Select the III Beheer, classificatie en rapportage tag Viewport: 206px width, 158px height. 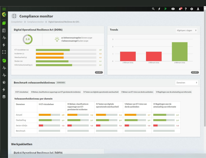[x=56, y=92]
